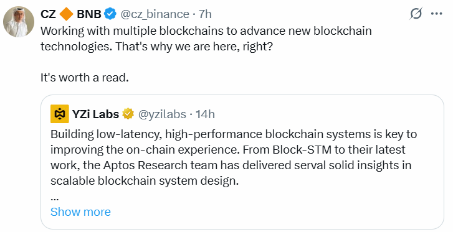
Task: Click the 7h timestamp of CZ's post
Action: tap(205, 14)
